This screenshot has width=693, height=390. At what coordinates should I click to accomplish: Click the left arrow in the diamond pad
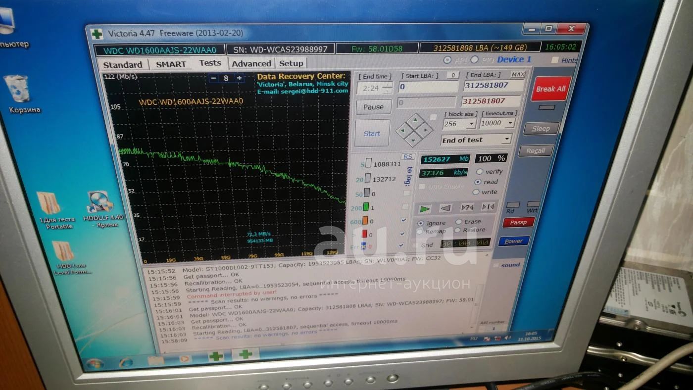(x=403, y=131)
